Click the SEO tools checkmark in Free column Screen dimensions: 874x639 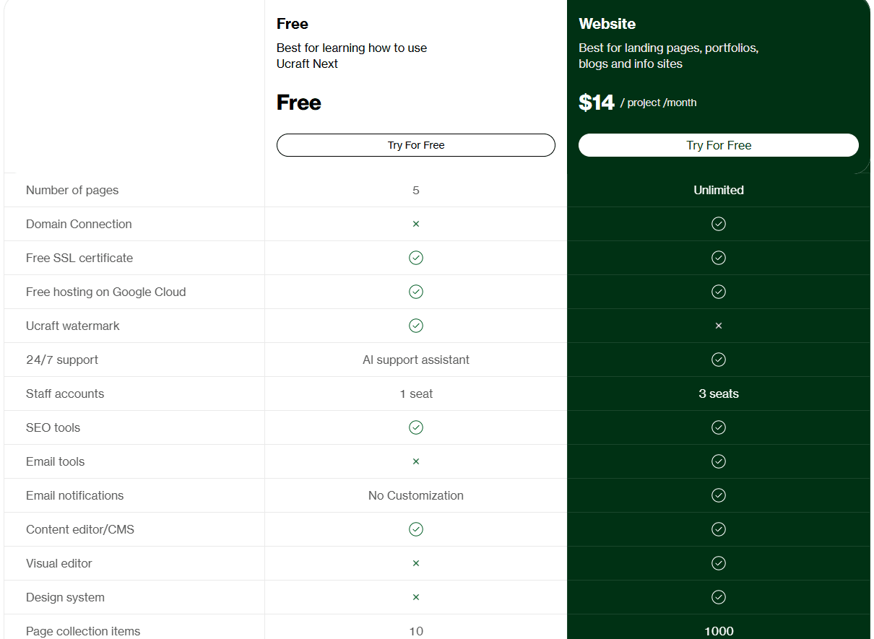pos(416,427)
